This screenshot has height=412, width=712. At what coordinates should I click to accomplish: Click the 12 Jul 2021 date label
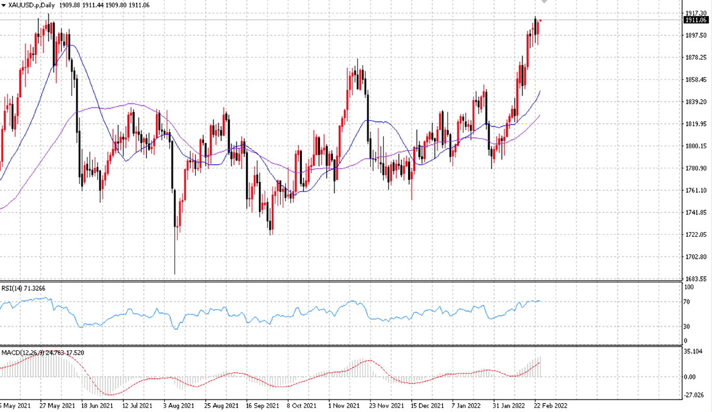click(x=138, y=405)
